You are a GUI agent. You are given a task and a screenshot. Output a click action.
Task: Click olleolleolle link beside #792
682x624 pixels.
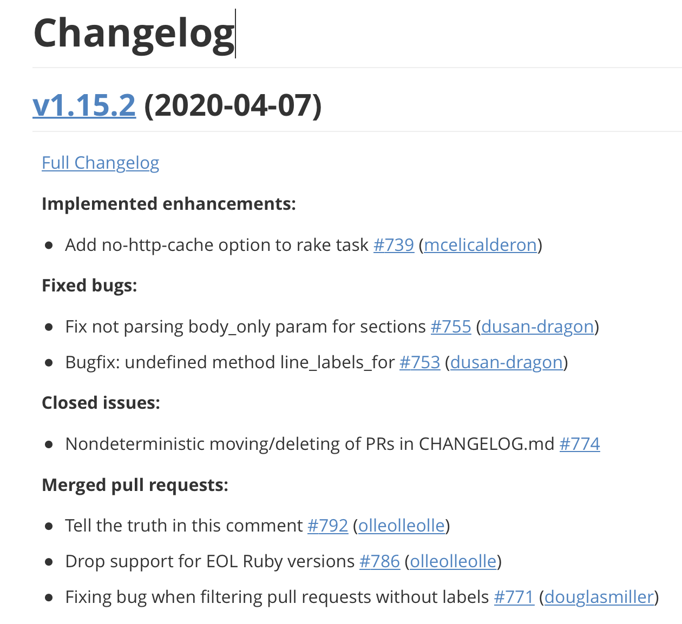click(401, 526)
